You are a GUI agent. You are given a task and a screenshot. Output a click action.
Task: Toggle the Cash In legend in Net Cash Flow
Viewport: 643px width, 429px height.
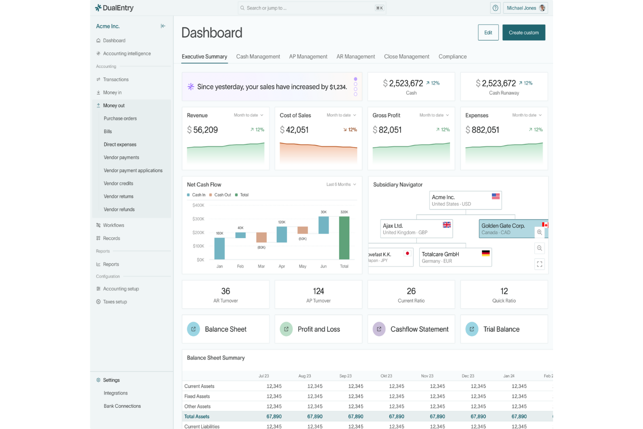click(x=196, y=195)
